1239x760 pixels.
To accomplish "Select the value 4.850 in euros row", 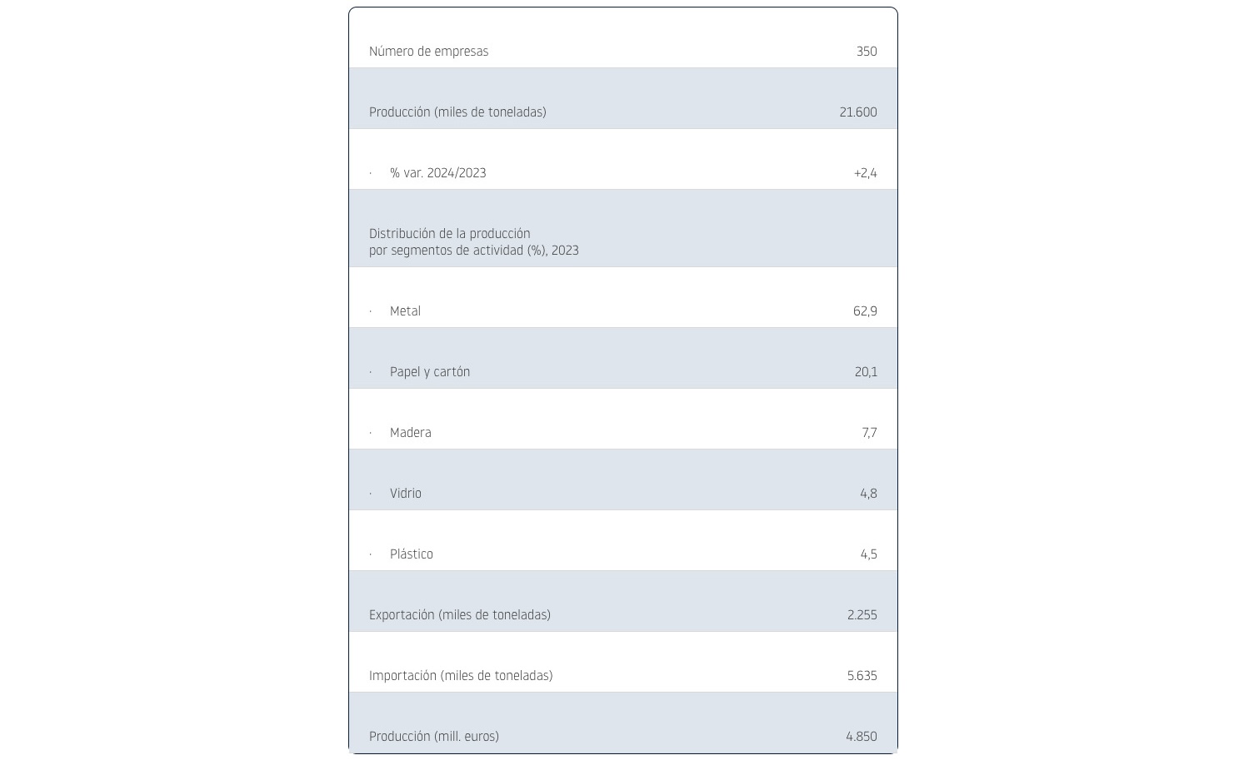I will [x=861, y=737].
